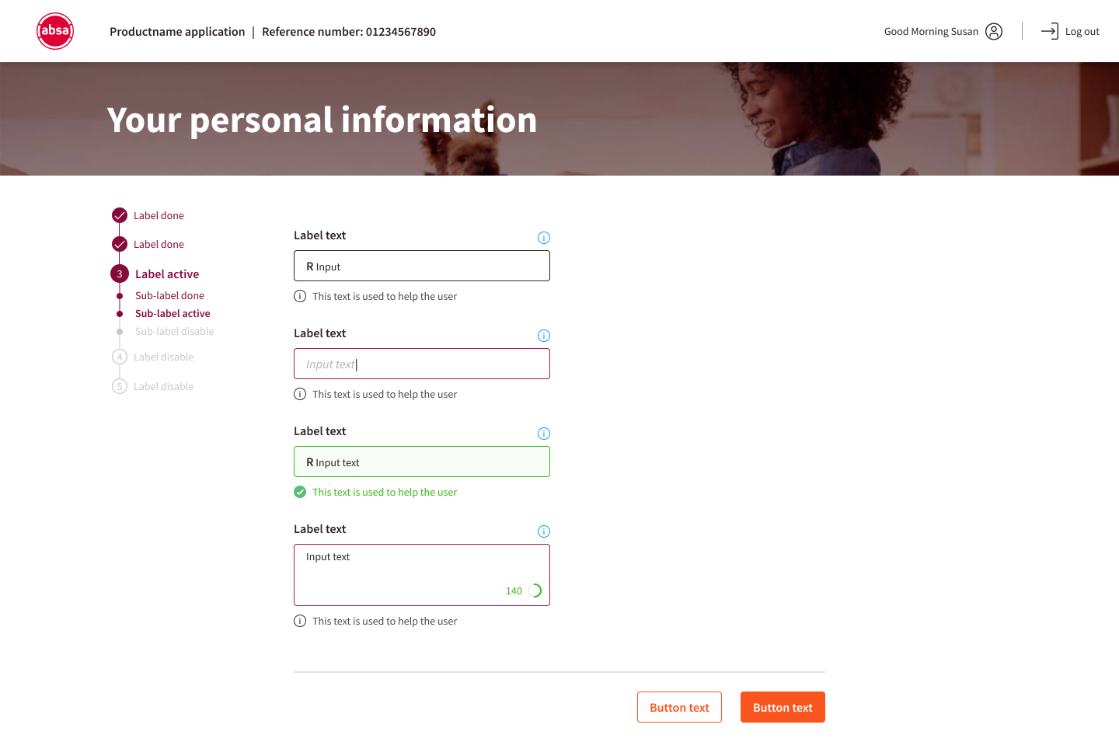Image resolution: width=1119 pixels, height=749 pixels.
Task: Open the user profile icon beside greeting
Action: point(994,31)
